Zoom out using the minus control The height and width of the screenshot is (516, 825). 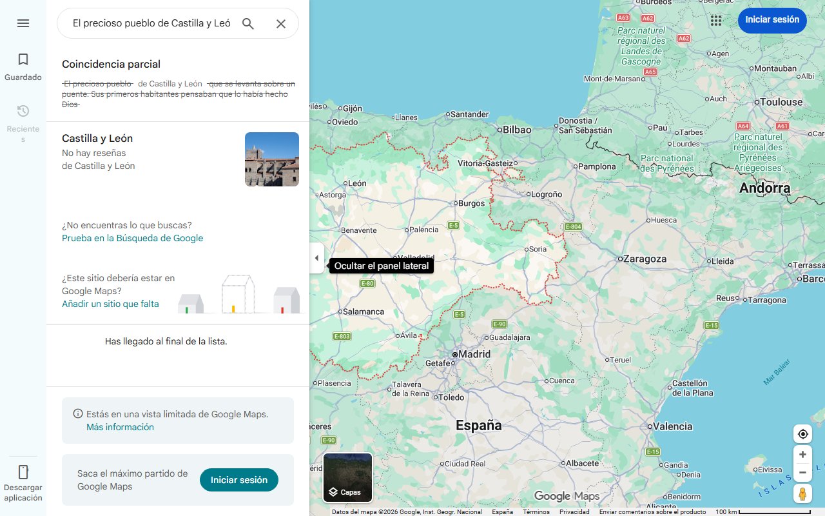pos(802,472)
